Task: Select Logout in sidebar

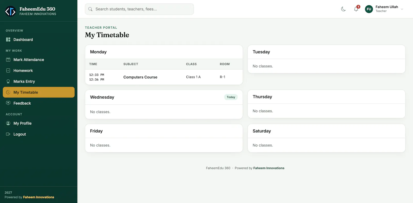Action: tap(39, 134)
